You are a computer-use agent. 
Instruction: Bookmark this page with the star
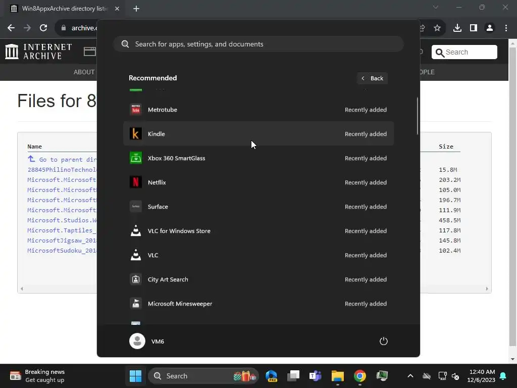click(x=437, y=28)
